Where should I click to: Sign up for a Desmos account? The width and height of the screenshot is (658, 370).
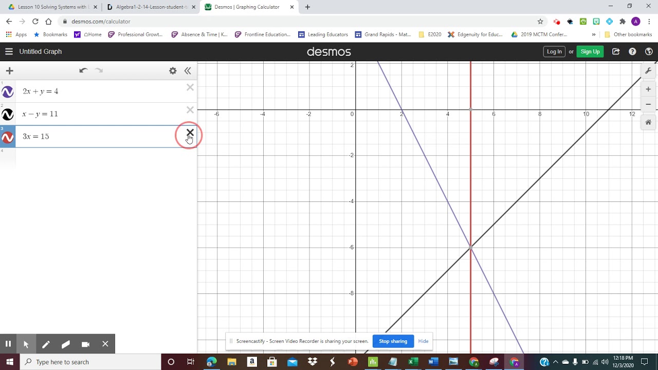(590, 51)
